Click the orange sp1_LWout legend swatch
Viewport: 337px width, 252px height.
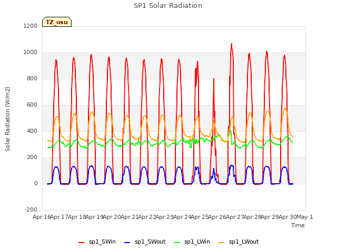click(221, 243)
